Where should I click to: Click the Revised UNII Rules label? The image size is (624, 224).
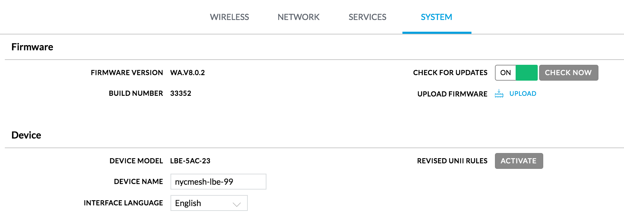coord(452,161)
